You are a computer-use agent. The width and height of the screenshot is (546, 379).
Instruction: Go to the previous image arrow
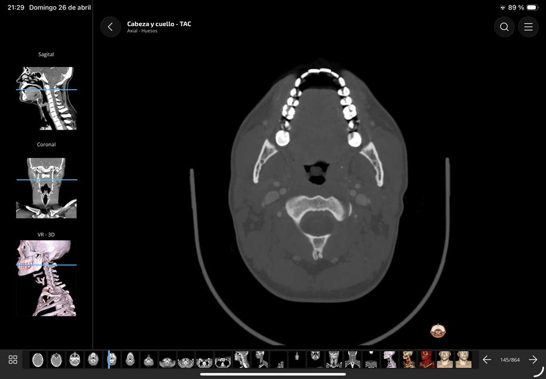(487, 360)
